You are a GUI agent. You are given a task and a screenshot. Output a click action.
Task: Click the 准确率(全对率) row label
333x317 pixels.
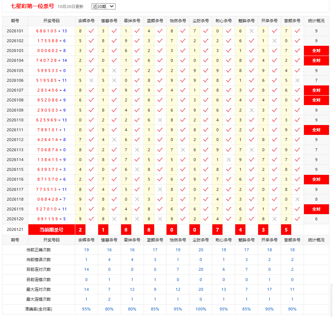pyautogui.click(x=39, y=309)
